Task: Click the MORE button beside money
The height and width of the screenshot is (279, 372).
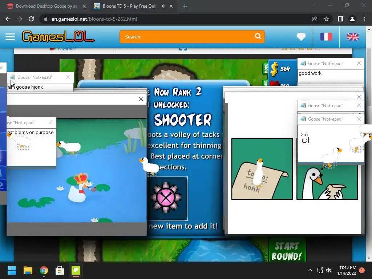Action: click(x=266, y=68)
